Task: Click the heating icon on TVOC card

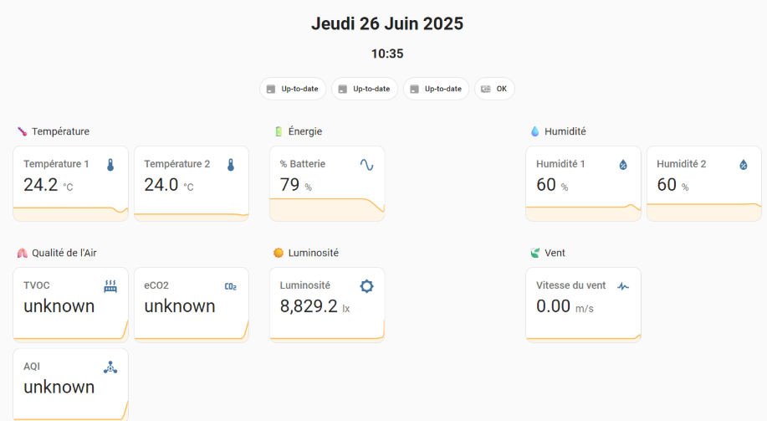Action: click(110, 286)
